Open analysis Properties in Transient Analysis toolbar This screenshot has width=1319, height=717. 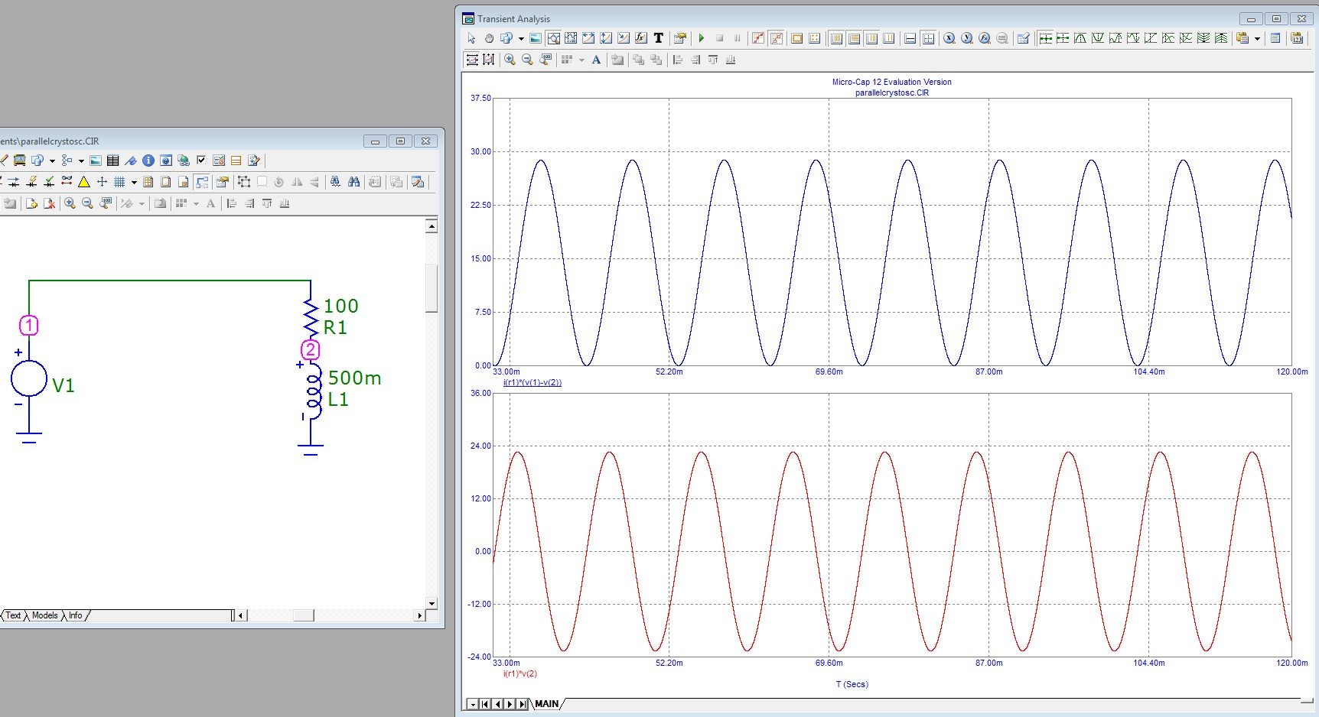(679, 38)
